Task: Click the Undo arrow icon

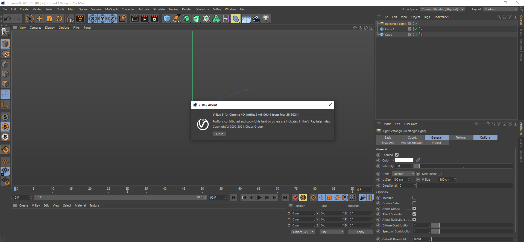Action: pos(8,19)
